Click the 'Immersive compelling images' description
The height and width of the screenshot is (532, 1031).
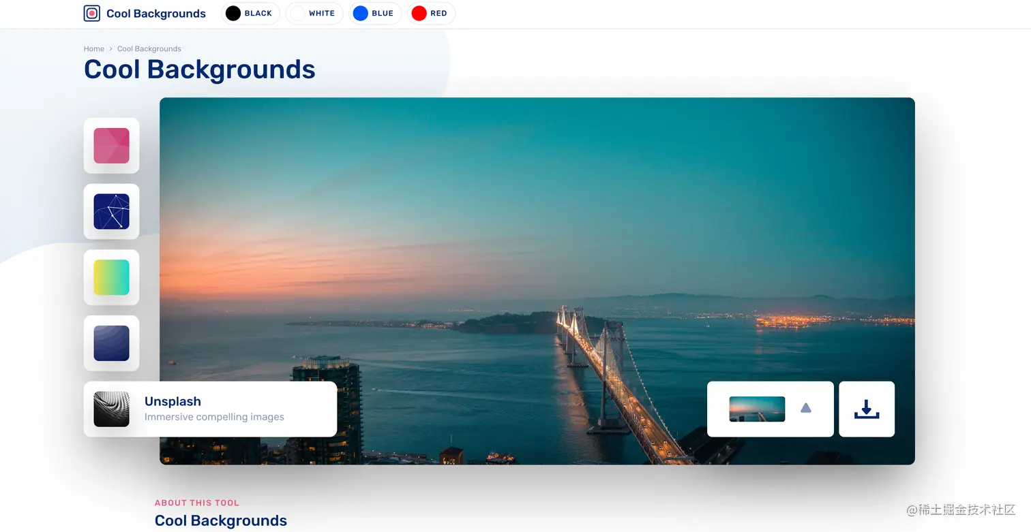click(x=214, y=417)
